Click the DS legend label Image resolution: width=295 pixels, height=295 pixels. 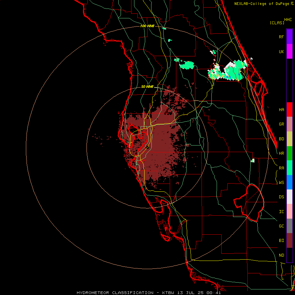[282, 197]
